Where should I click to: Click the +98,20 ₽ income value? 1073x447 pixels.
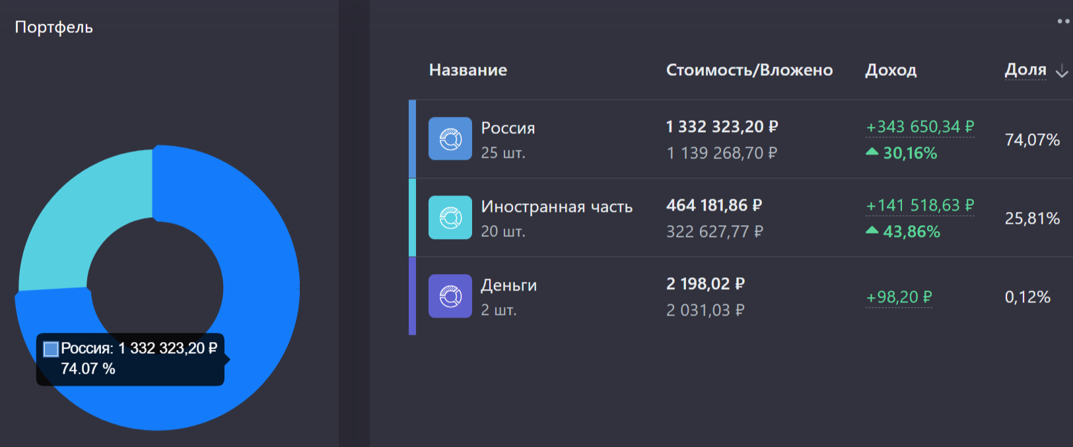(899, 297)
